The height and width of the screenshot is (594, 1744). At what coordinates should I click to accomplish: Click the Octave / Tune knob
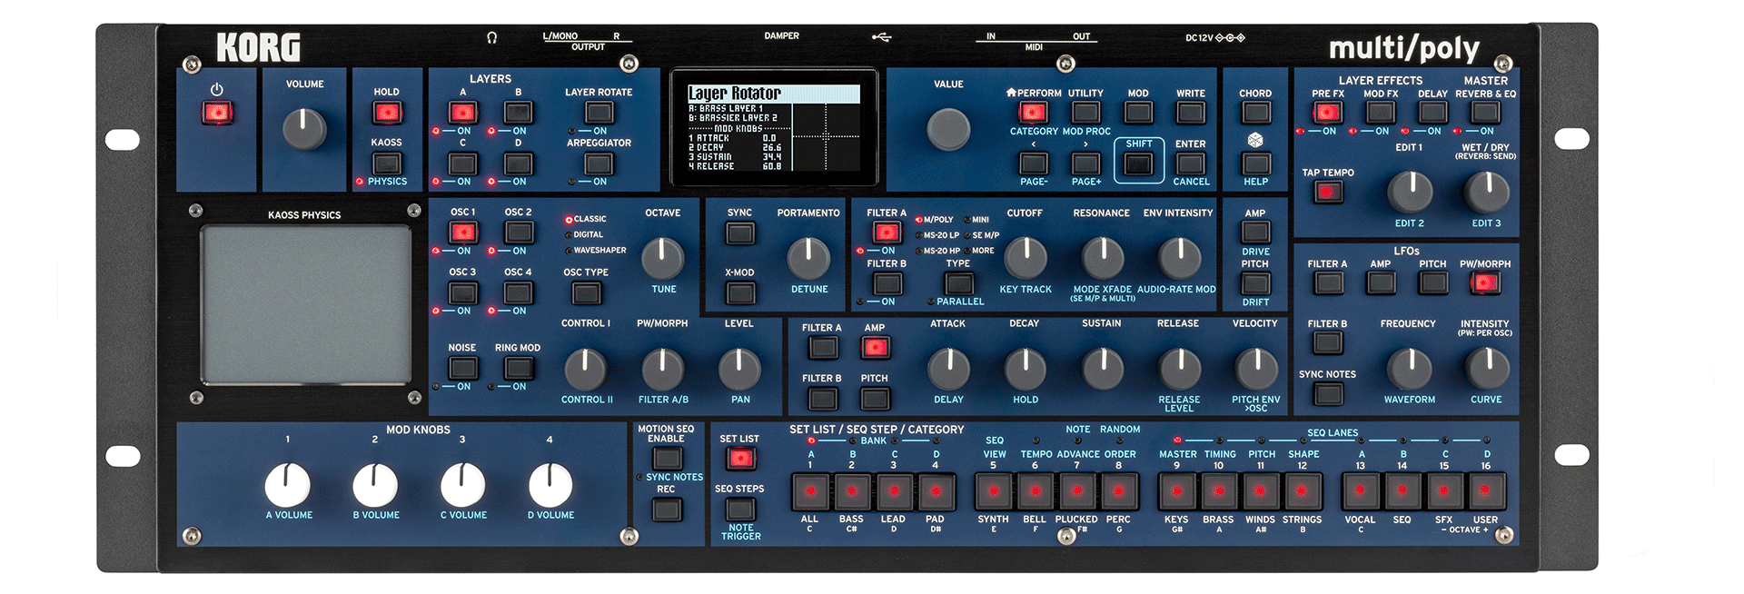click(x=663, y=259)
